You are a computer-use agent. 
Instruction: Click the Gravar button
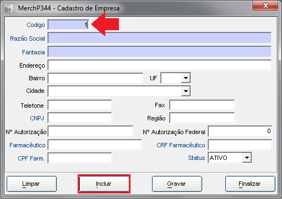(x=177, y=184)
